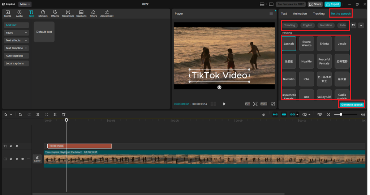
Task: Open the Transitions panel
Action: pos(68,14)
